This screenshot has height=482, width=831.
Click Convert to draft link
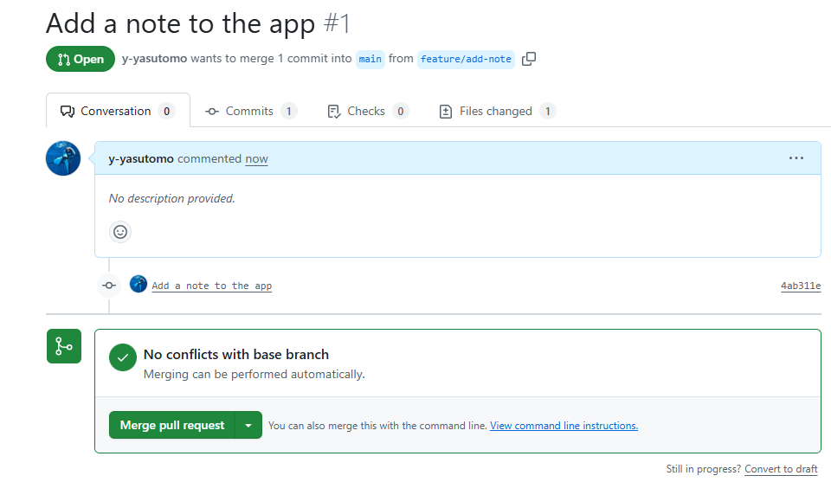point(781,469)
